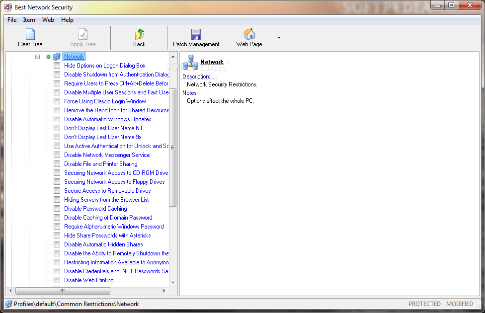The image size is (485, 313).
Task: Select Securing Network Access to Floppy Drives
Action: tap(114, 182)
